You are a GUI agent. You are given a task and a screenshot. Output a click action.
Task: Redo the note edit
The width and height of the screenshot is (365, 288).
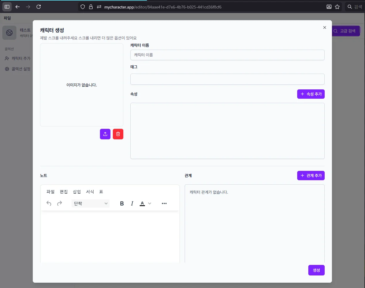(60, 204)
